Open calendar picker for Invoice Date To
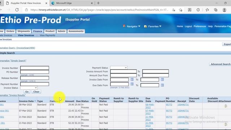The height and width of the screenshot is (130, 231). (x=162, y=79)
